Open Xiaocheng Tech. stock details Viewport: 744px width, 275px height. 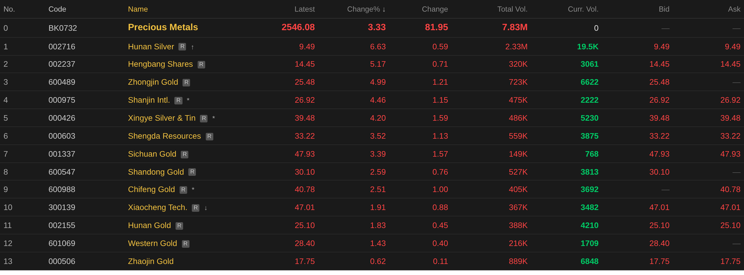158,207
